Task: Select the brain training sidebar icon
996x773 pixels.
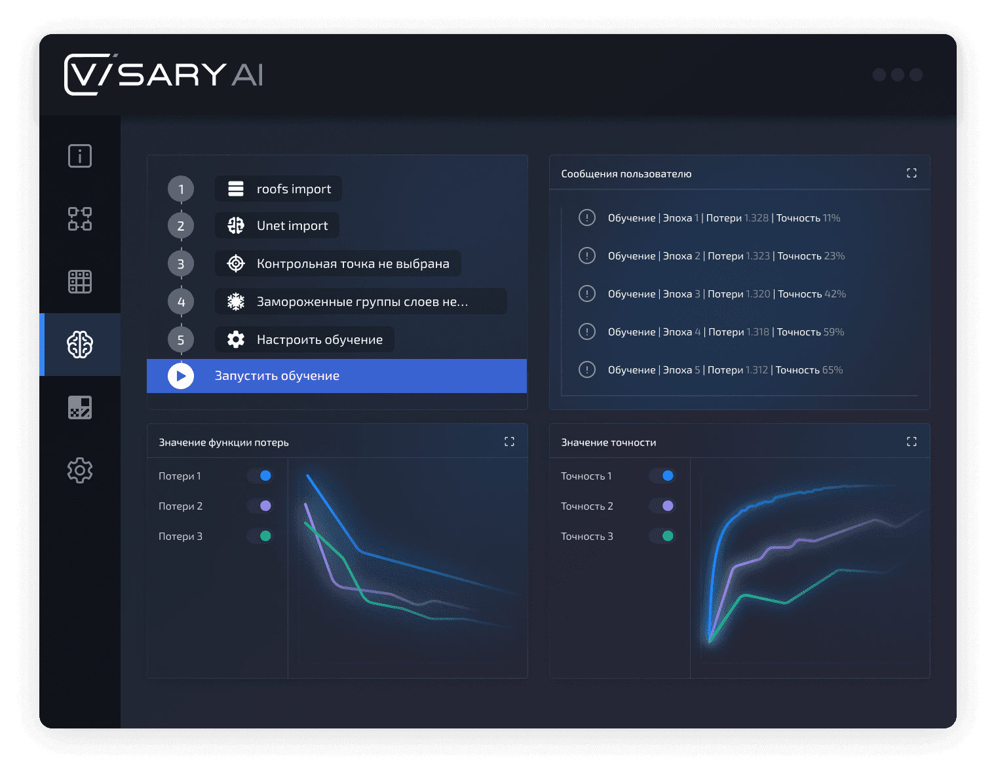Action: coord(80,345)
